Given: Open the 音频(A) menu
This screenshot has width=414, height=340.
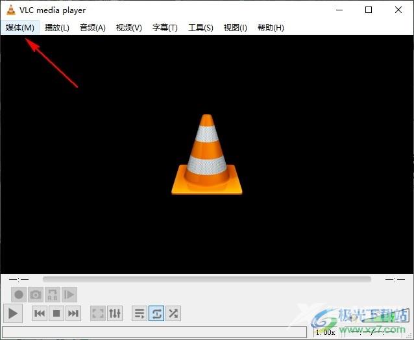Looking at the screenshot, I should pyautogui.click(x=92, y=27).
